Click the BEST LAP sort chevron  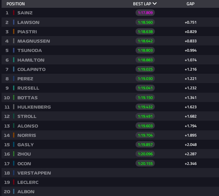coord(155,3)
